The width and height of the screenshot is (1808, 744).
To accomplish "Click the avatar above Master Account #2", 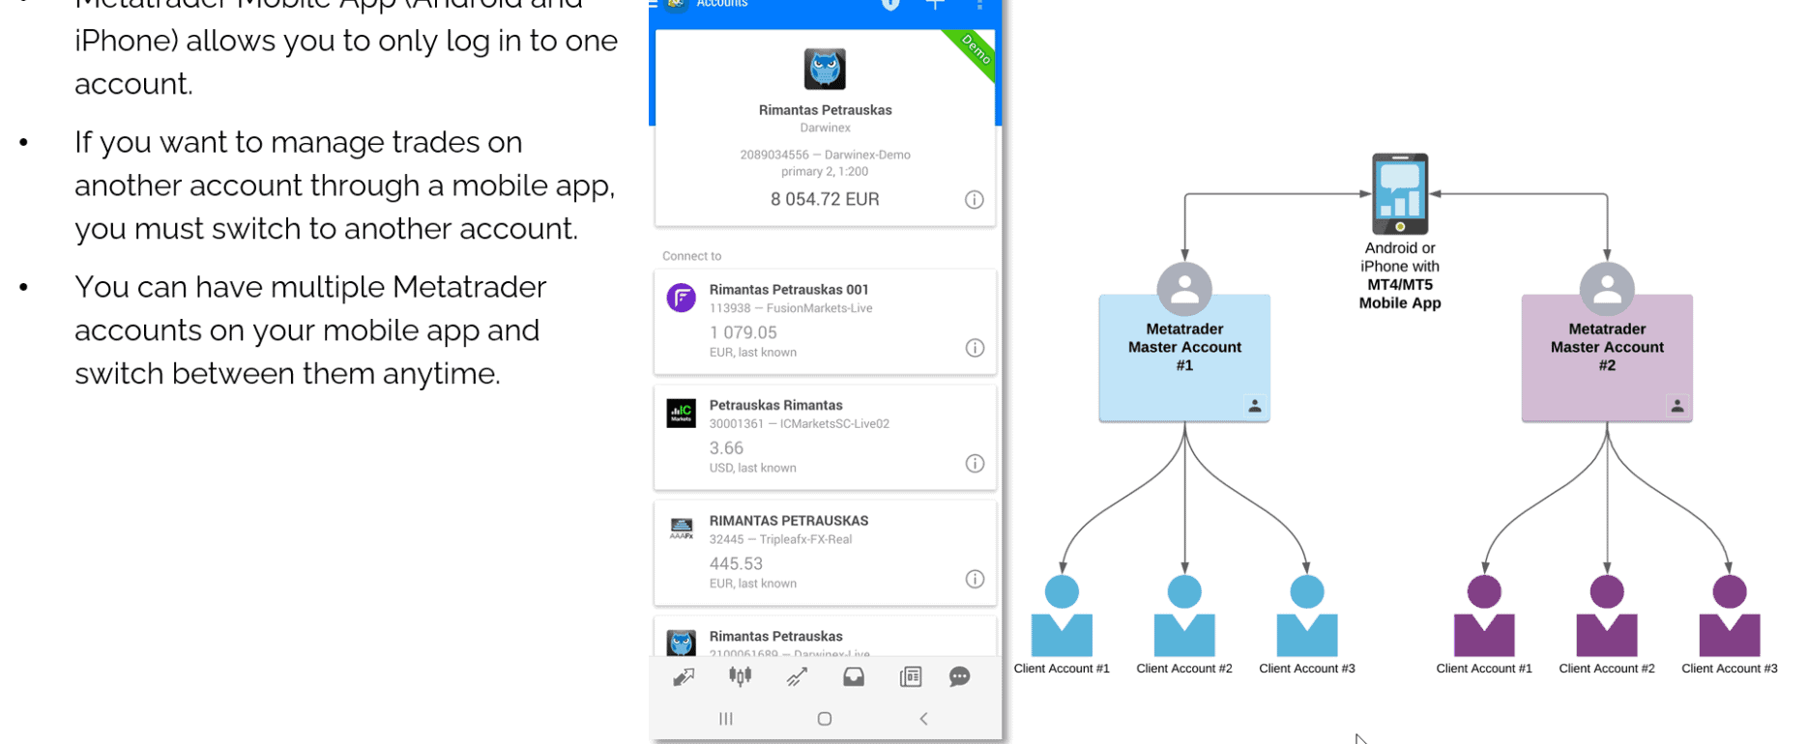I will pyautogui.click(x=1607, y=289).
